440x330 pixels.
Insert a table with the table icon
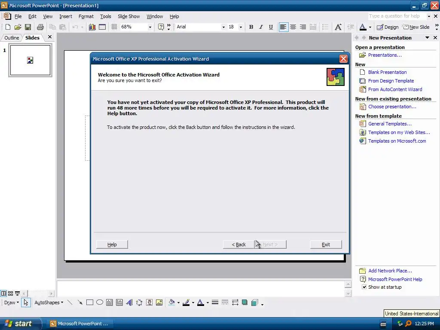click(102, 27)
